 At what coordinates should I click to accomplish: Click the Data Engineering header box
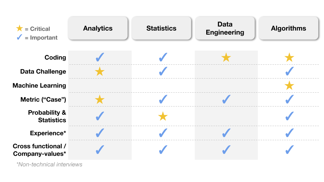(225, 28)
